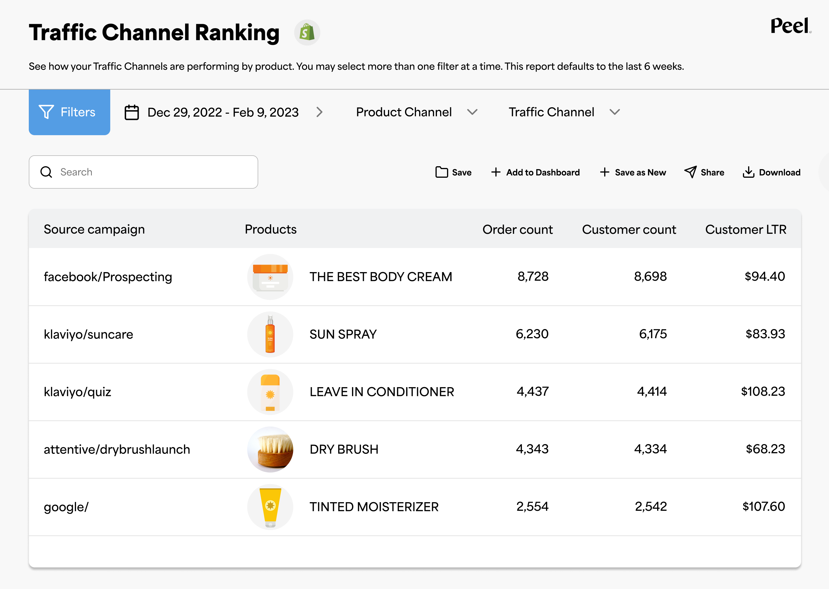The height and width of the screenshot is (589, 829).
Task: Click the chevron next to date range
Action: (319, 112)
